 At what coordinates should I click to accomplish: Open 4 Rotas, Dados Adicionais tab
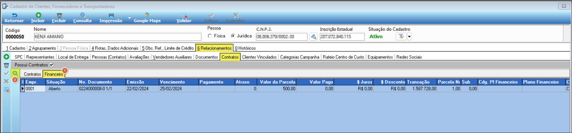115,48
